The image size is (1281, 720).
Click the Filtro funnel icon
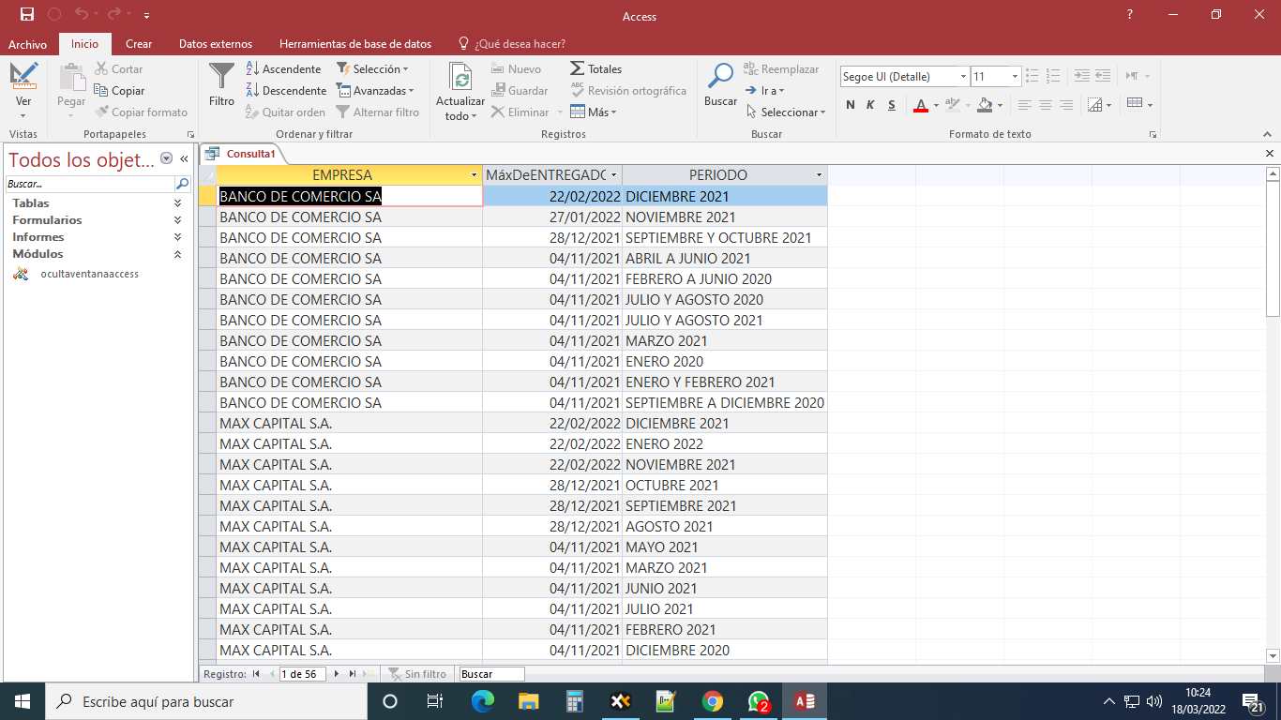pyautogui.click(x=222, y=77)
